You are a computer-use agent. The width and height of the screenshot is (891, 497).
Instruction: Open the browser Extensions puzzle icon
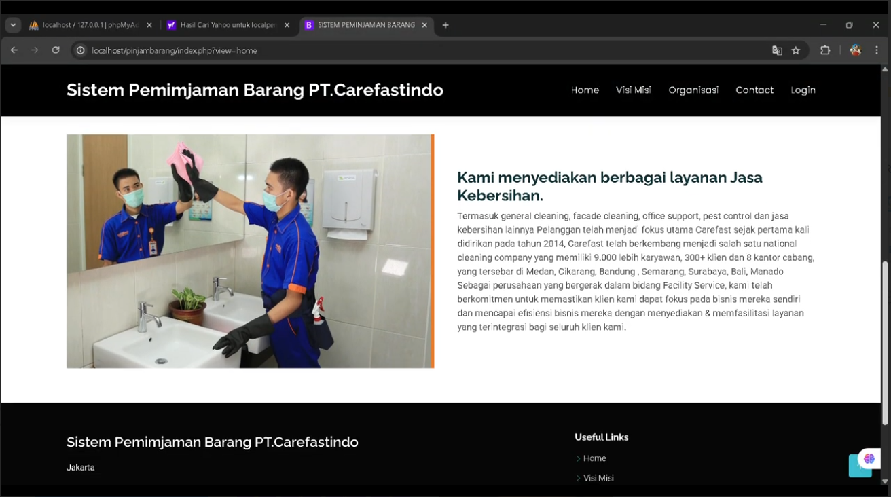(825, 50)
